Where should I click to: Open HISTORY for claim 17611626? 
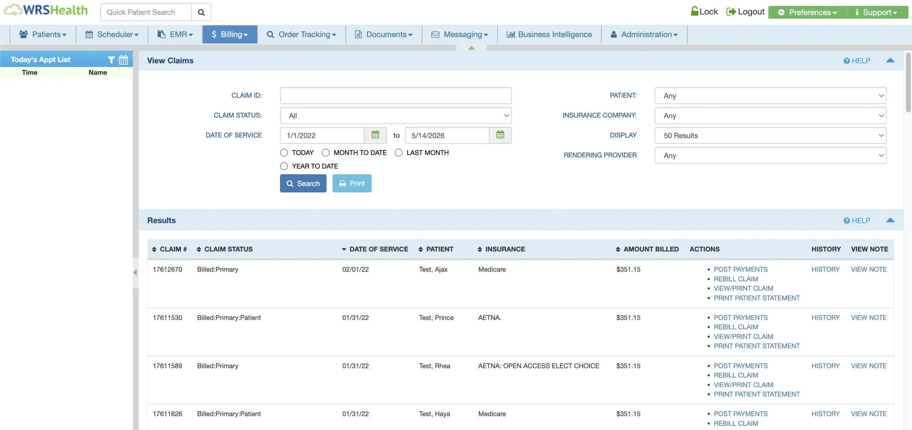tap(825, 414)
